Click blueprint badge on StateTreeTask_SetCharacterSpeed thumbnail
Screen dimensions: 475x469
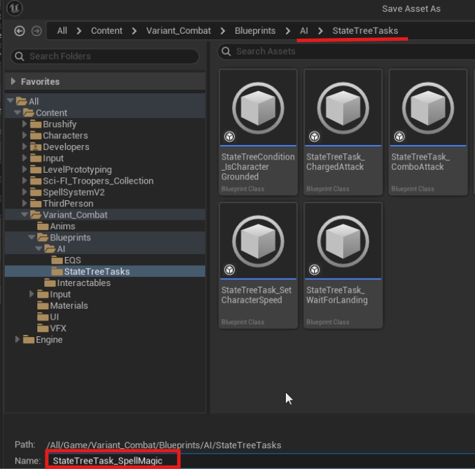click(x=229, y=270)
